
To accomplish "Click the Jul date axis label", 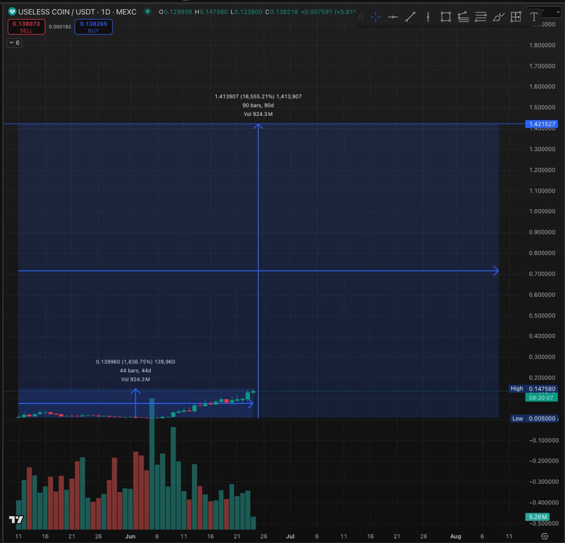I will 290,536.
